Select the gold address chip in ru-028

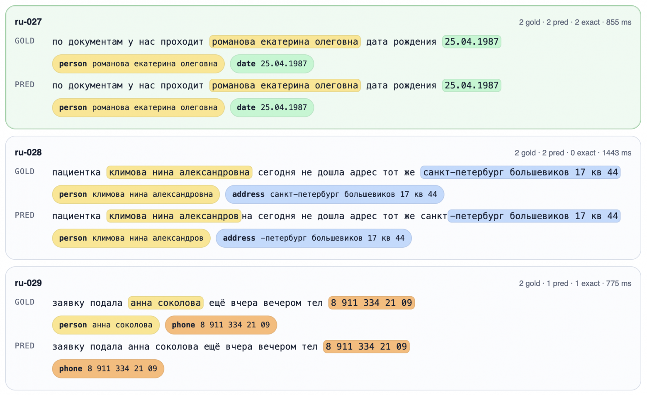point(334,195)
